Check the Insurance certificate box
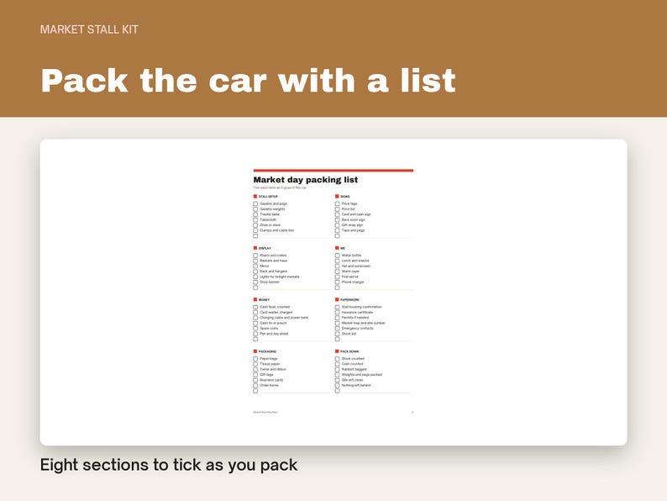The image size is (667, 501). 337,313
